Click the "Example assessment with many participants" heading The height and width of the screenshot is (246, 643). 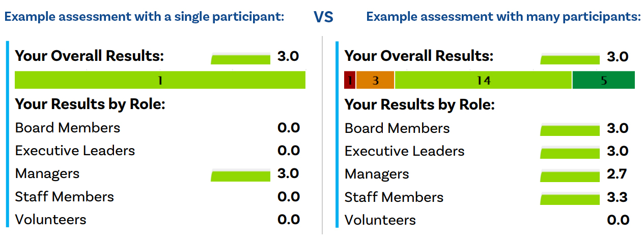[503, 17]
